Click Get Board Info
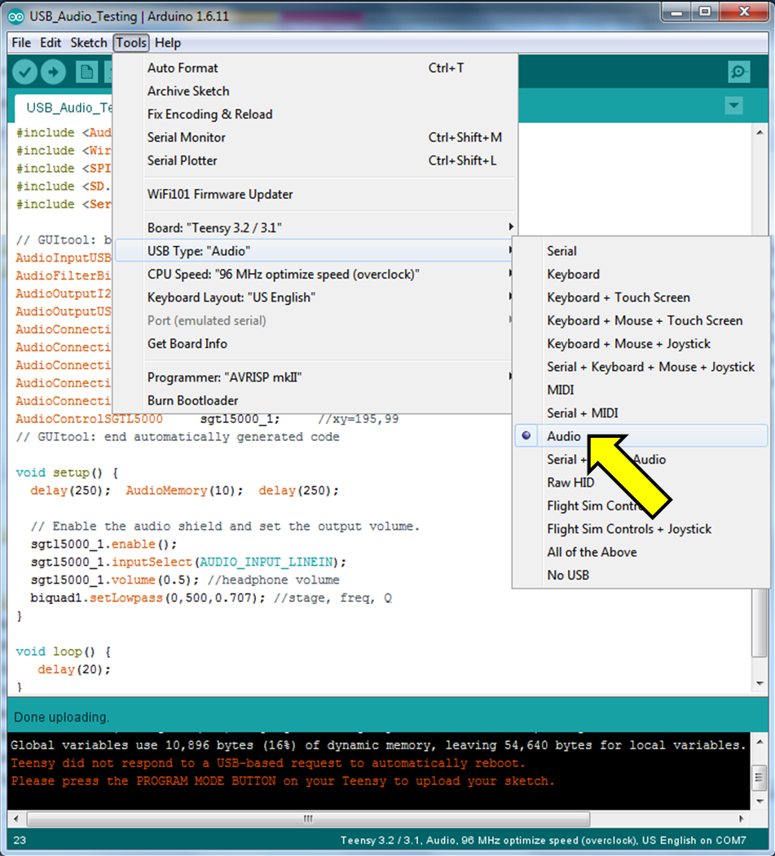 tap(315, 344)
